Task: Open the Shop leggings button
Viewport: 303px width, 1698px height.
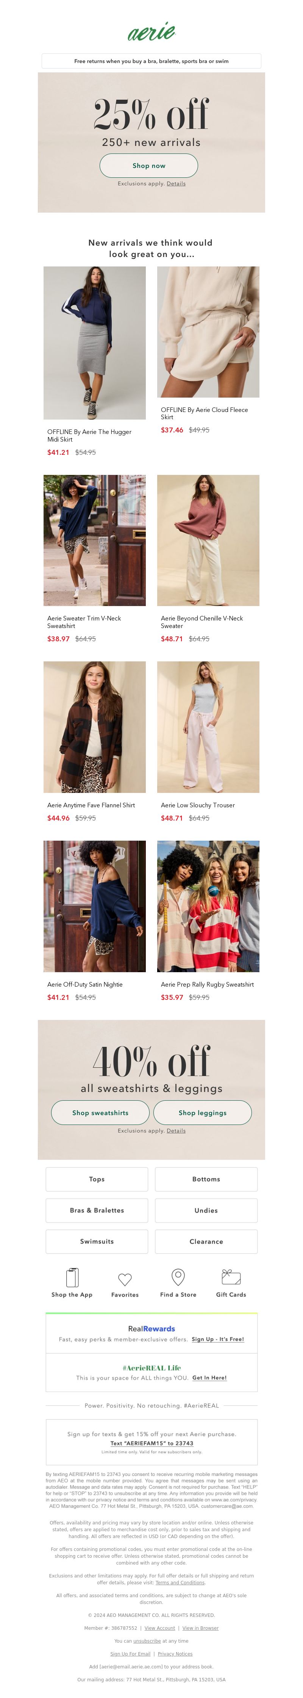Action: [x=202, y=1112]
